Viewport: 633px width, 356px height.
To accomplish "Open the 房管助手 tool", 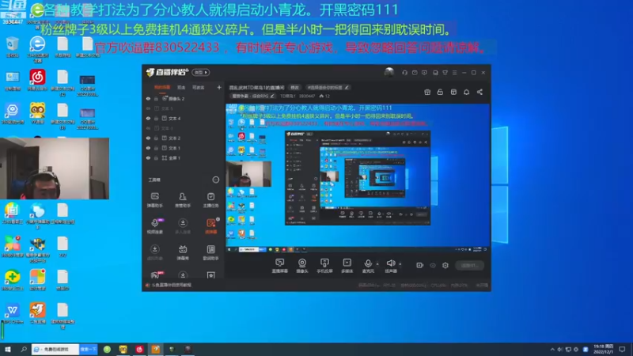I will tap(183, 200).
